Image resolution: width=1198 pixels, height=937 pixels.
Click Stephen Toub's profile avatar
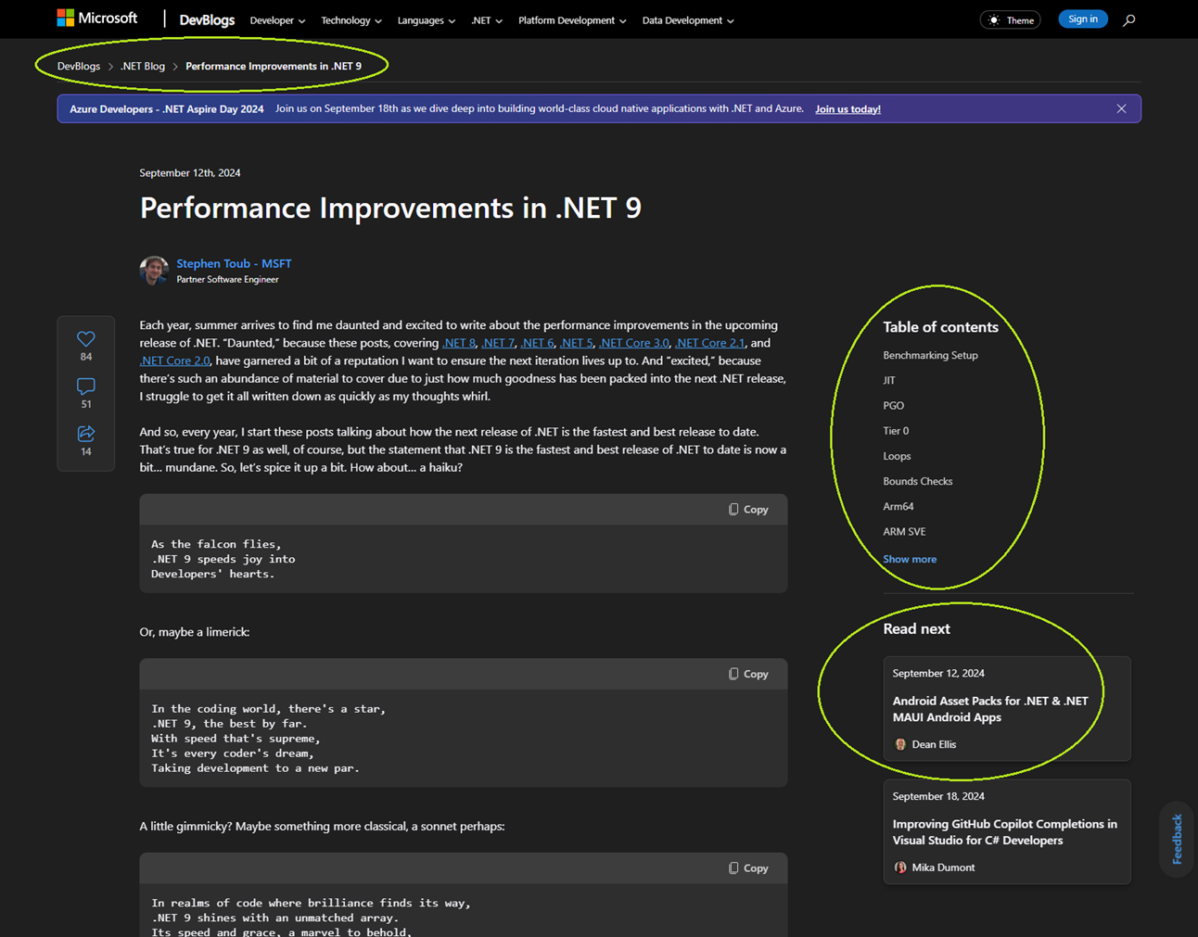click(154, 270)
